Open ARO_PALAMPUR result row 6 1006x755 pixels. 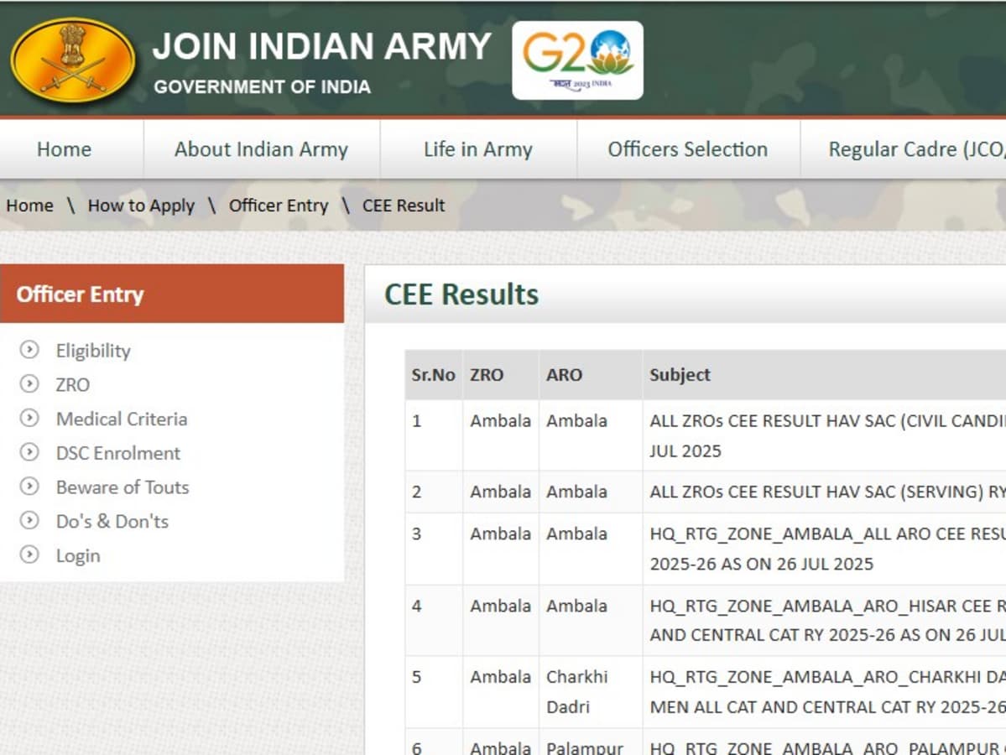[827, 747]
